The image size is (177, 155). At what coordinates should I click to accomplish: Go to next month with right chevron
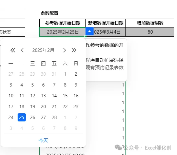click(64, 50)
